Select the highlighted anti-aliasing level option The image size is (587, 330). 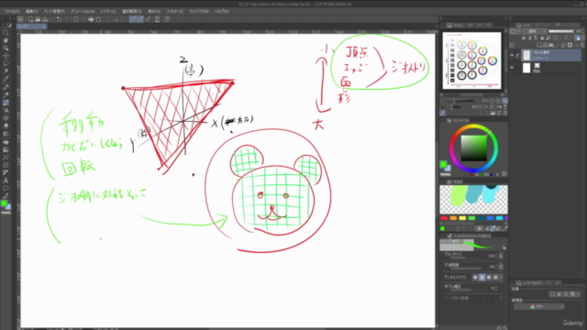coord(482,277)
